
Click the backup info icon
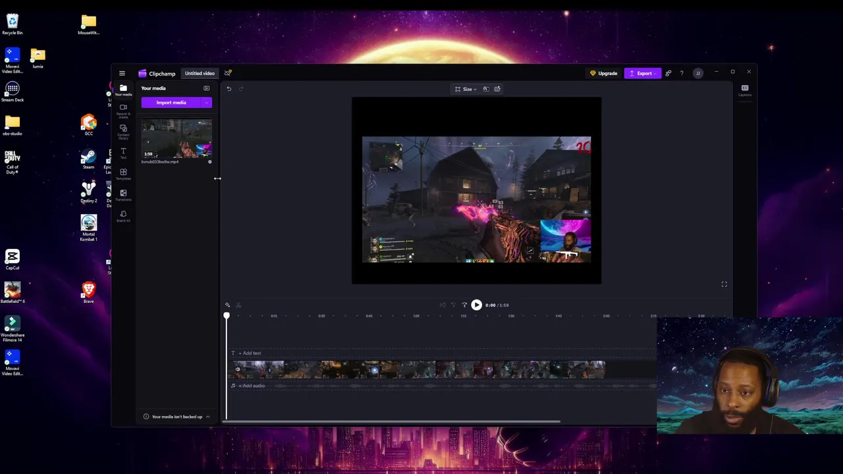tap(146, 417)
